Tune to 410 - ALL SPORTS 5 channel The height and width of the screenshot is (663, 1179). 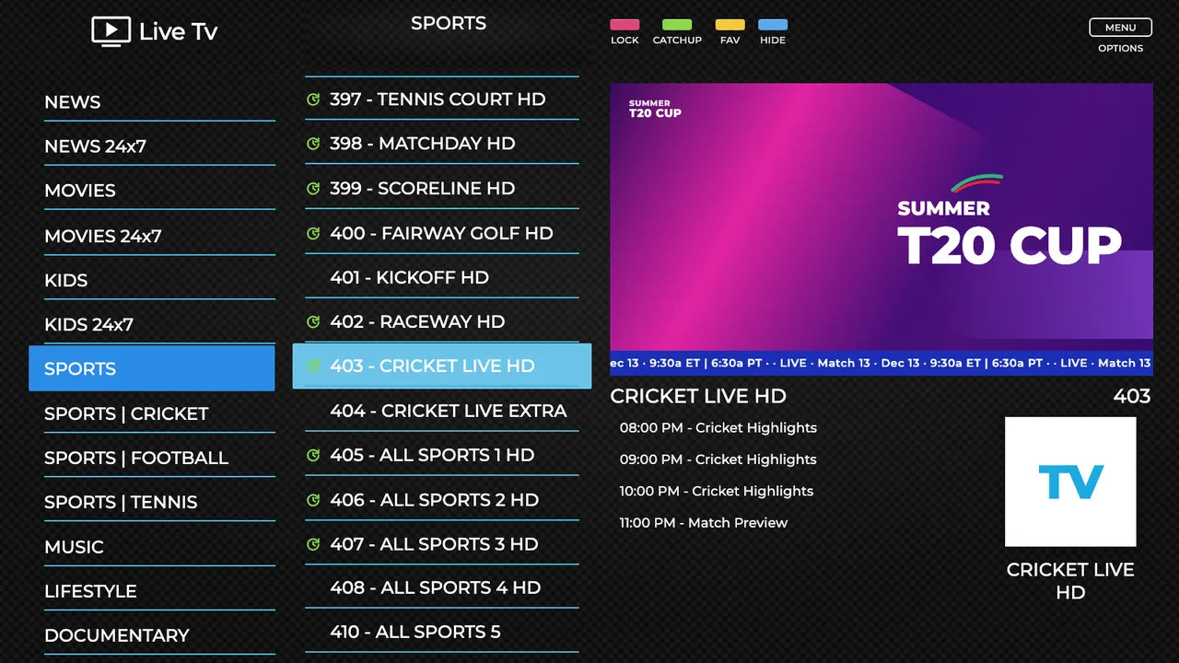442,632
